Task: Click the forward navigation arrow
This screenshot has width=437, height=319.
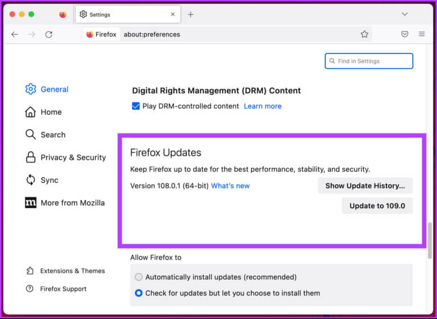Action: 31,34
